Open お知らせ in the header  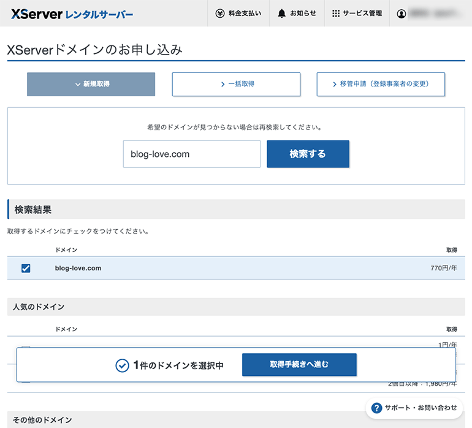(x=297, y=13)
